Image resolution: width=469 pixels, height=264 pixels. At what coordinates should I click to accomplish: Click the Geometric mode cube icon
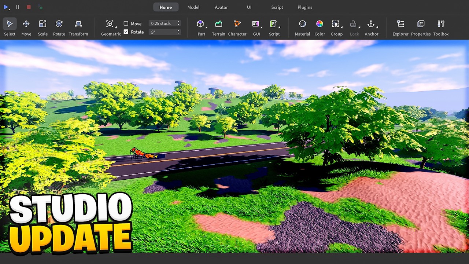[x=110, y=24]
